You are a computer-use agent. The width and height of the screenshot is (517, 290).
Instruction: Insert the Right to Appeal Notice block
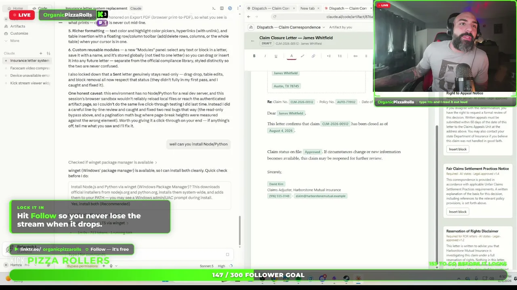[x=458, y=149]
